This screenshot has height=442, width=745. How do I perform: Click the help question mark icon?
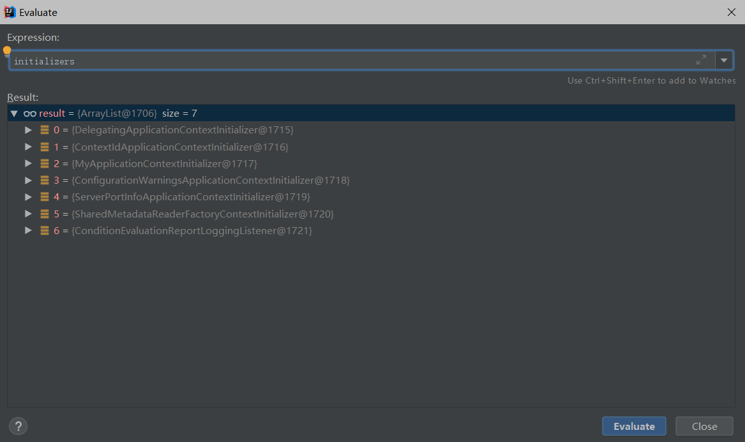(x=18, y=426)
